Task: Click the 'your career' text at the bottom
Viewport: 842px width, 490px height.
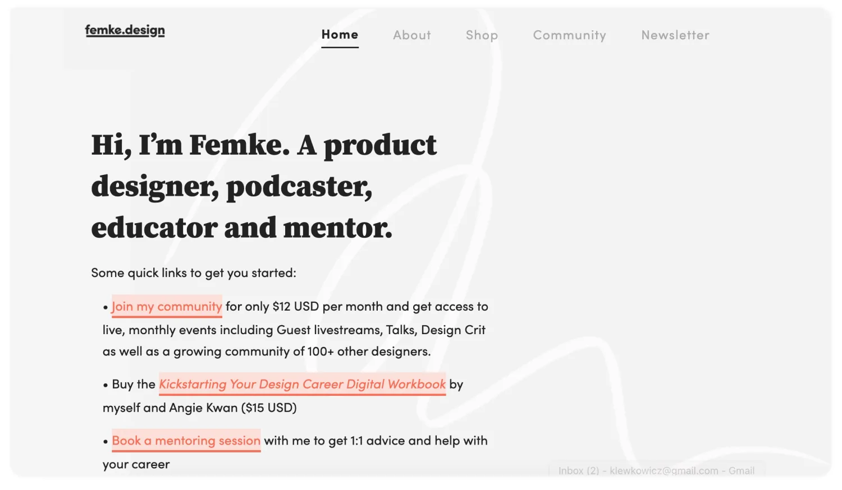Action: [136, 464]
